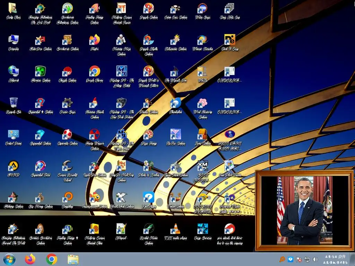Screen dimensions: 355x266
Task: Open Mystery PI The Lottery Ticket icon
Action: tap(122, 76)
